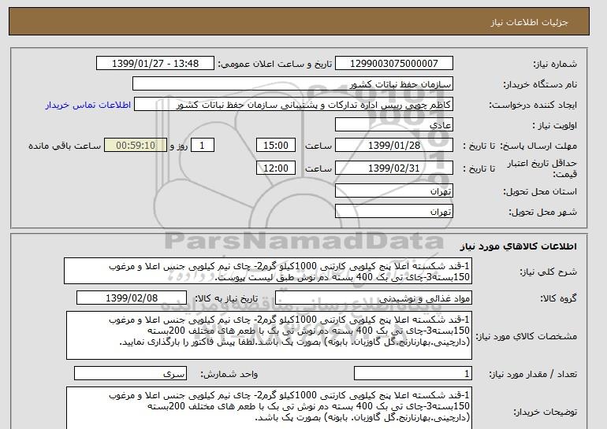Click the general need description text box

[x=268, y=272]
